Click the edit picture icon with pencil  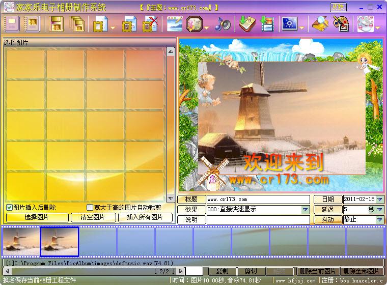[x=175, y=24]
